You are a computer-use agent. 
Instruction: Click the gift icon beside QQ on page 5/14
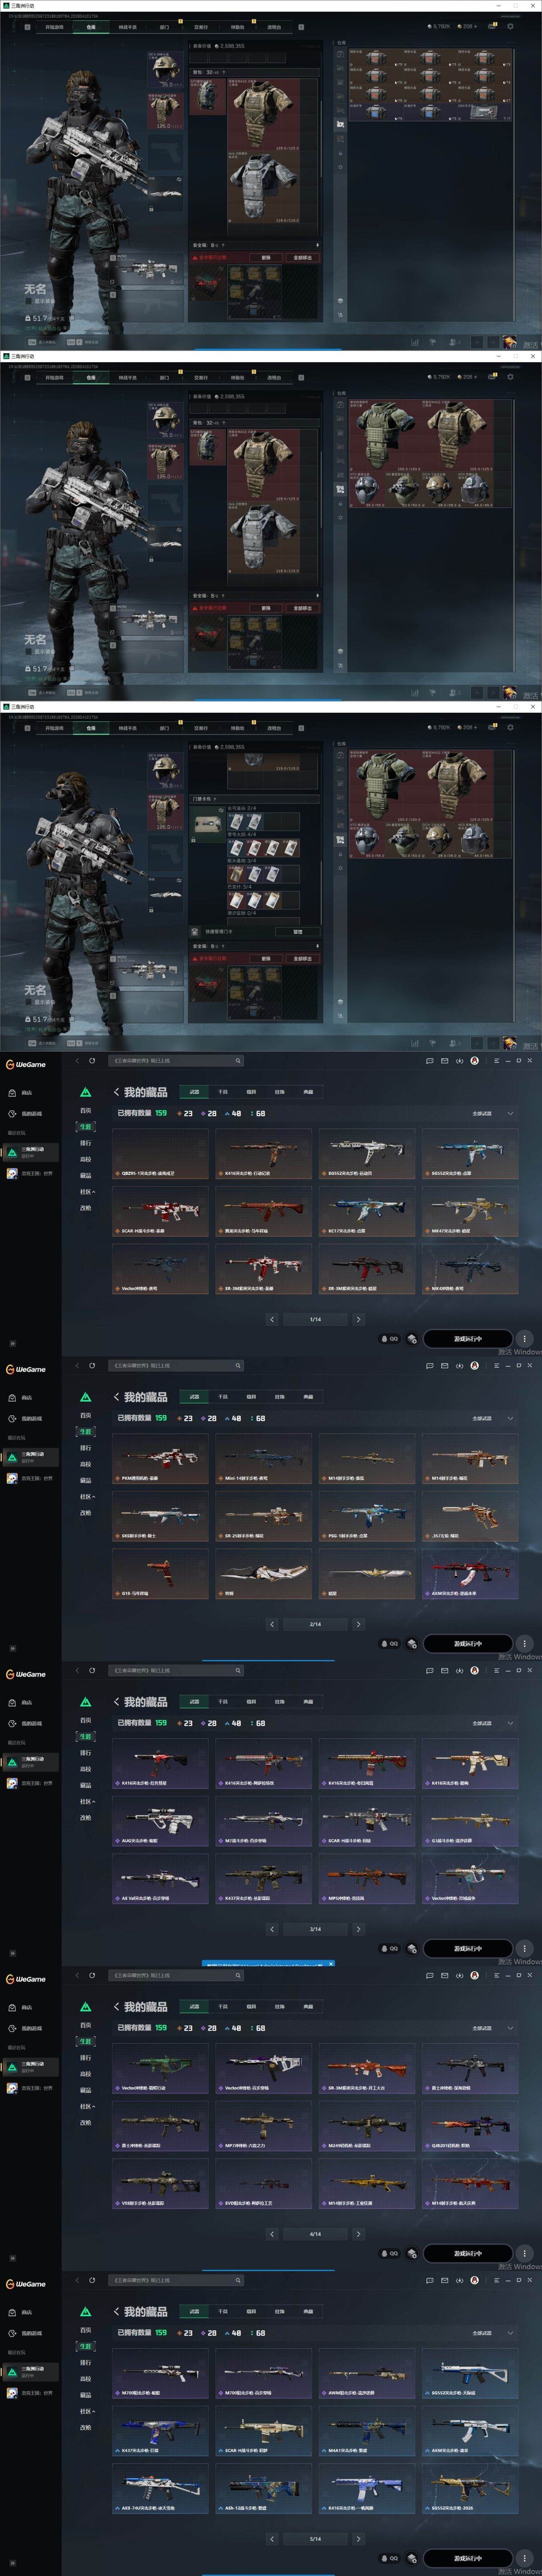[x=412, y=2558]
